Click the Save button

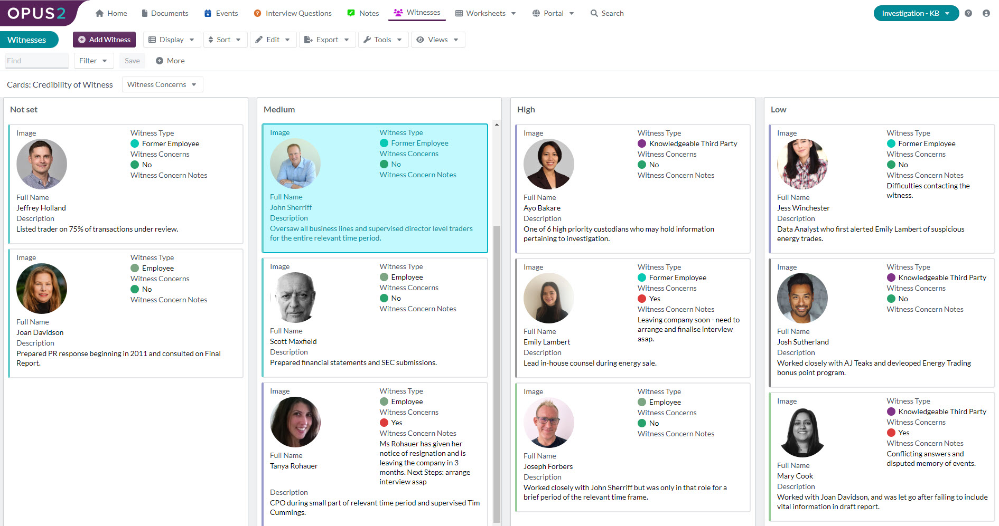point(132,61)
